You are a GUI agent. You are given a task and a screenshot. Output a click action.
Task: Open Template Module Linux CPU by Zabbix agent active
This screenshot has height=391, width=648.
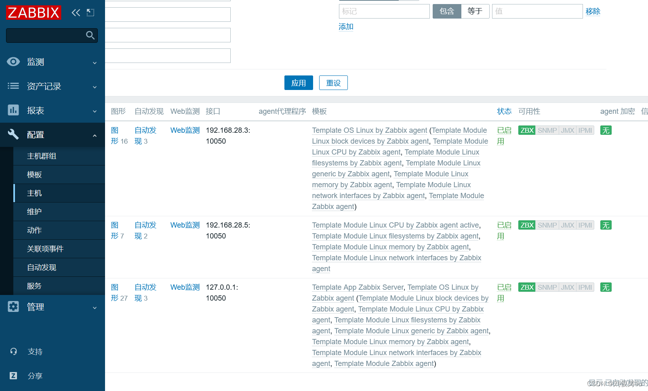point(396,225)
